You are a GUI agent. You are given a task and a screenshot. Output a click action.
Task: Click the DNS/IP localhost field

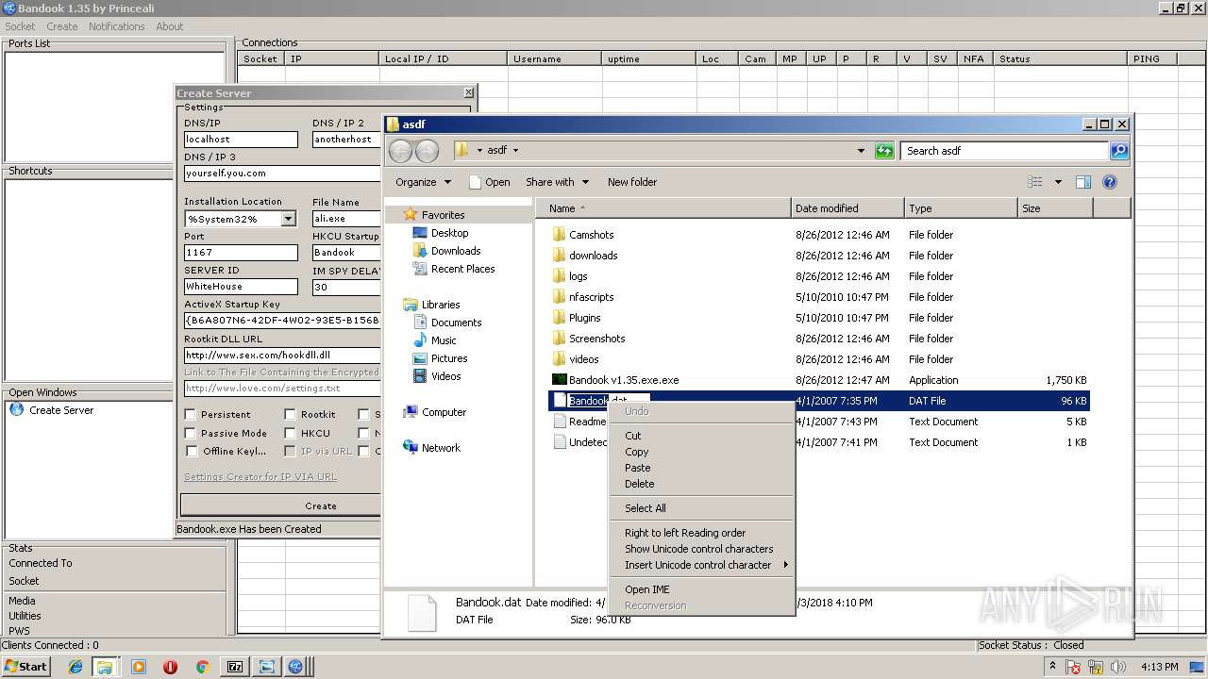point(241,140)
